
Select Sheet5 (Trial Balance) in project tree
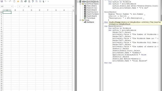point(93,14)
